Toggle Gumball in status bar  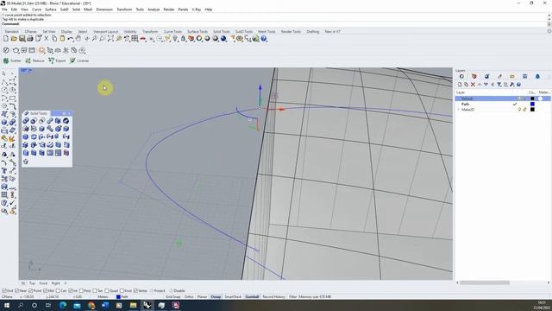[252, 297]
